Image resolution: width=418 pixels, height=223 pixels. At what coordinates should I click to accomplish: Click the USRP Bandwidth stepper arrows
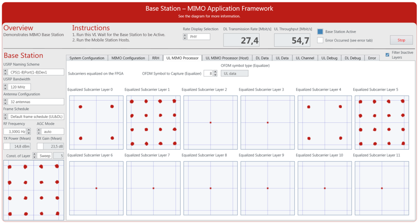tap(5, 87)
